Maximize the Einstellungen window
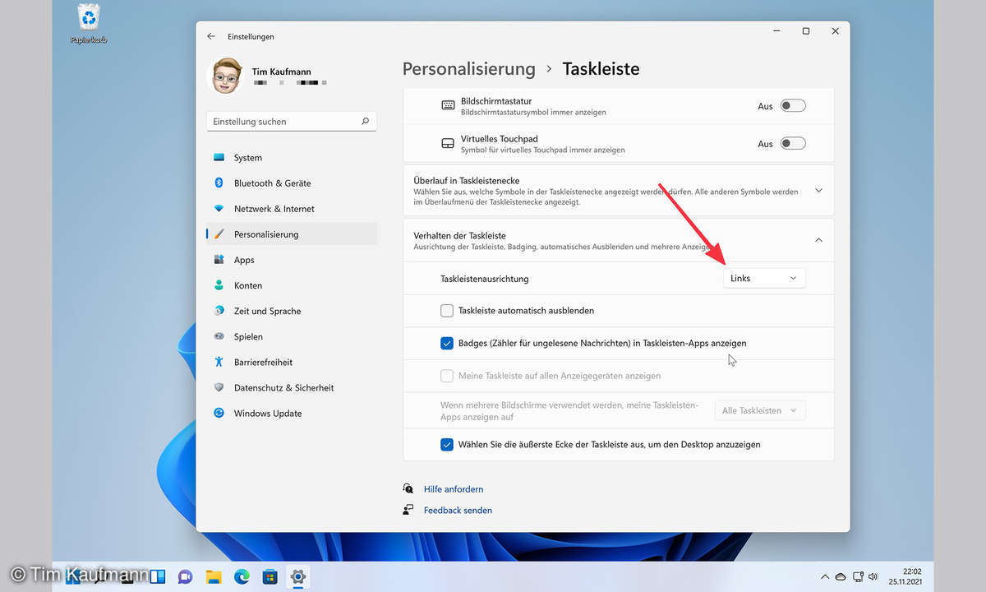Image resolution: width=986 pixels, height=592 pixels. click(x=806, y=31)
